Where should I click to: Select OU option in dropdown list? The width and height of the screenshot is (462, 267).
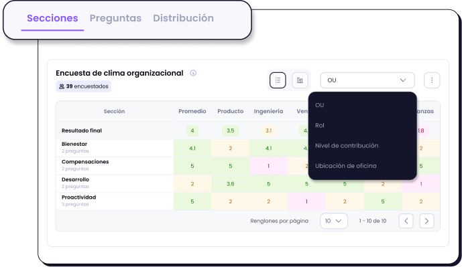319,105
